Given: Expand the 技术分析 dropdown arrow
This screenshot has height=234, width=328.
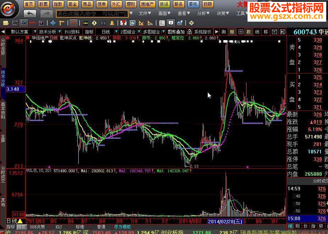Looking at the screenshot, I should pos(60,32).
